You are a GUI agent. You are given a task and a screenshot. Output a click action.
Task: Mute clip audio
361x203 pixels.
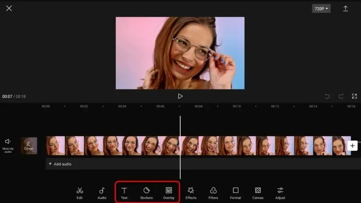[8, 145]
